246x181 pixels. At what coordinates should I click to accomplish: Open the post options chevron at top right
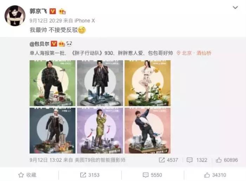click(235, 7)
